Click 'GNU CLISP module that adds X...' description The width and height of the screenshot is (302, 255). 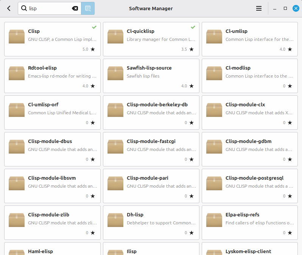259,113
